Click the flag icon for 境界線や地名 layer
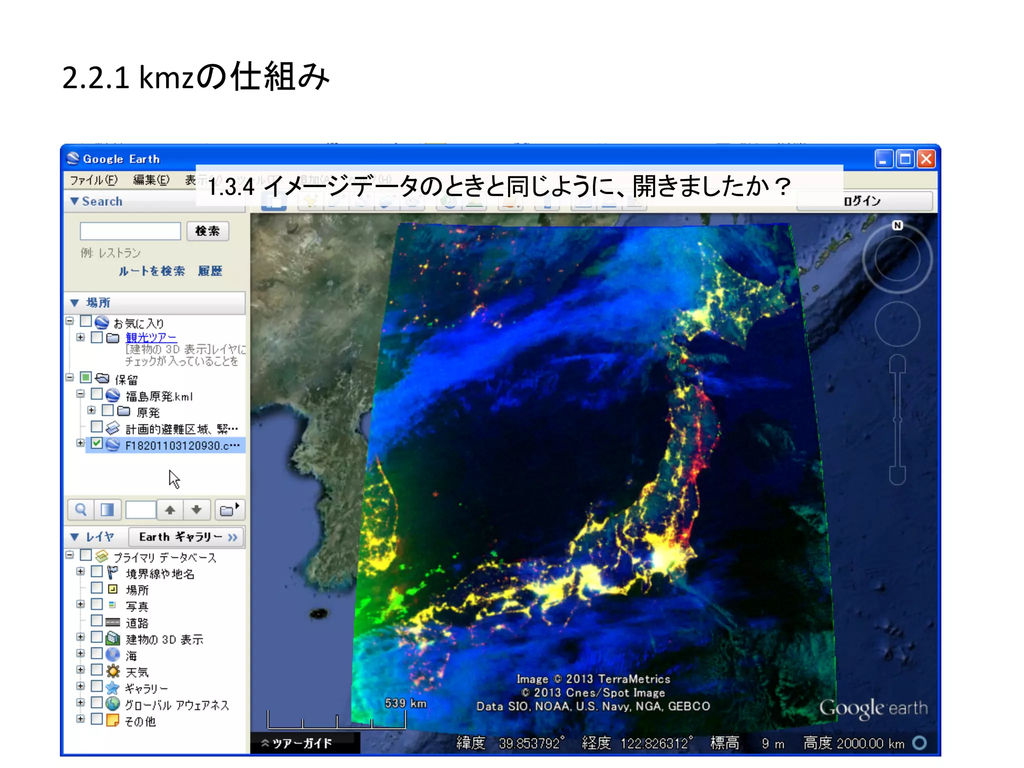The height and width of the screenshot is (768, 1024). click(x=112, y=572)
